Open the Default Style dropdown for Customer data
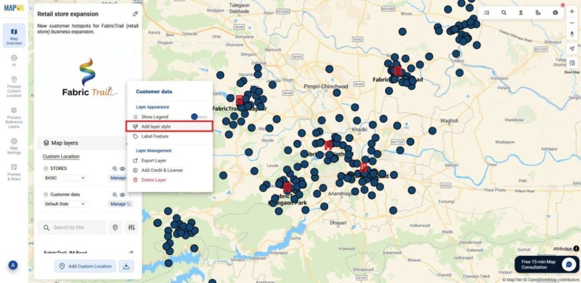The height and width of the screenshot is (283, 581). click(65, 204)
